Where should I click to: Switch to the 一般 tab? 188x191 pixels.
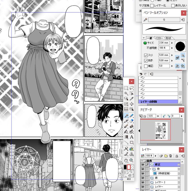150,38
